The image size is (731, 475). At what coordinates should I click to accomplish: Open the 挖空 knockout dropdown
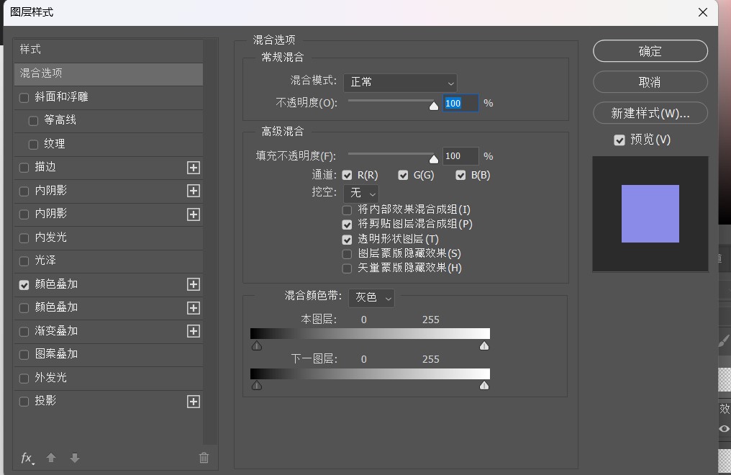pos(361,193)
